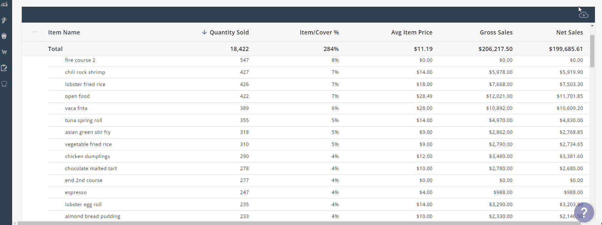This screenshot has height=225, width=602.
Task: Download report via cloud download icon
Action: coord(583,15)
